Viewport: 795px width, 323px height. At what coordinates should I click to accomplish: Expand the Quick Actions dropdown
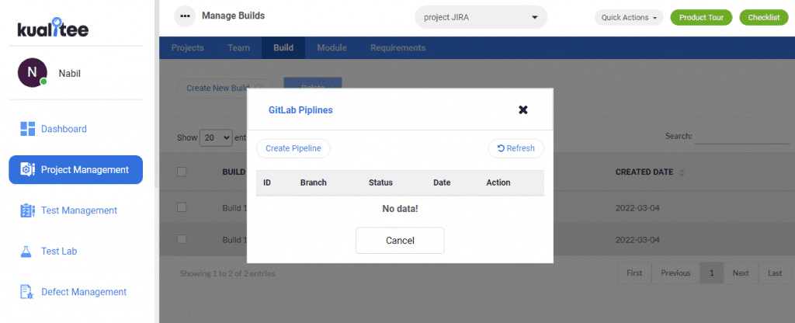(630, 17)
